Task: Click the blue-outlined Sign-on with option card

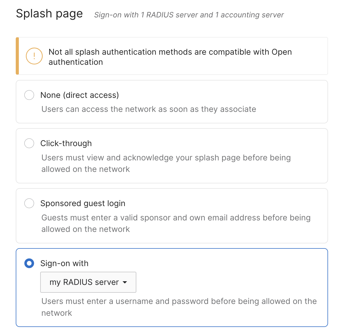Action: [x=172, y=287]
